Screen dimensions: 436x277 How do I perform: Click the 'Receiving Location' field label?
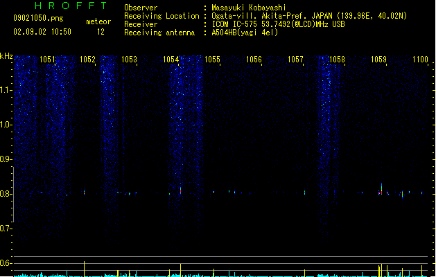162,16
